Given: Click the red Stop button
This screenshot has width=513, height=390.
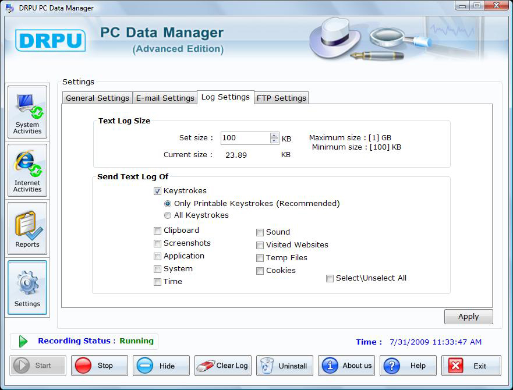Looking at the screenshot, I should tap(100, 366).
